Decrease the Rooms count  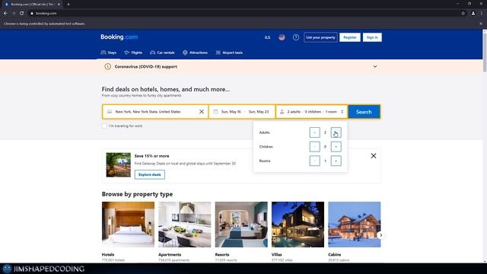pos(314,161)
